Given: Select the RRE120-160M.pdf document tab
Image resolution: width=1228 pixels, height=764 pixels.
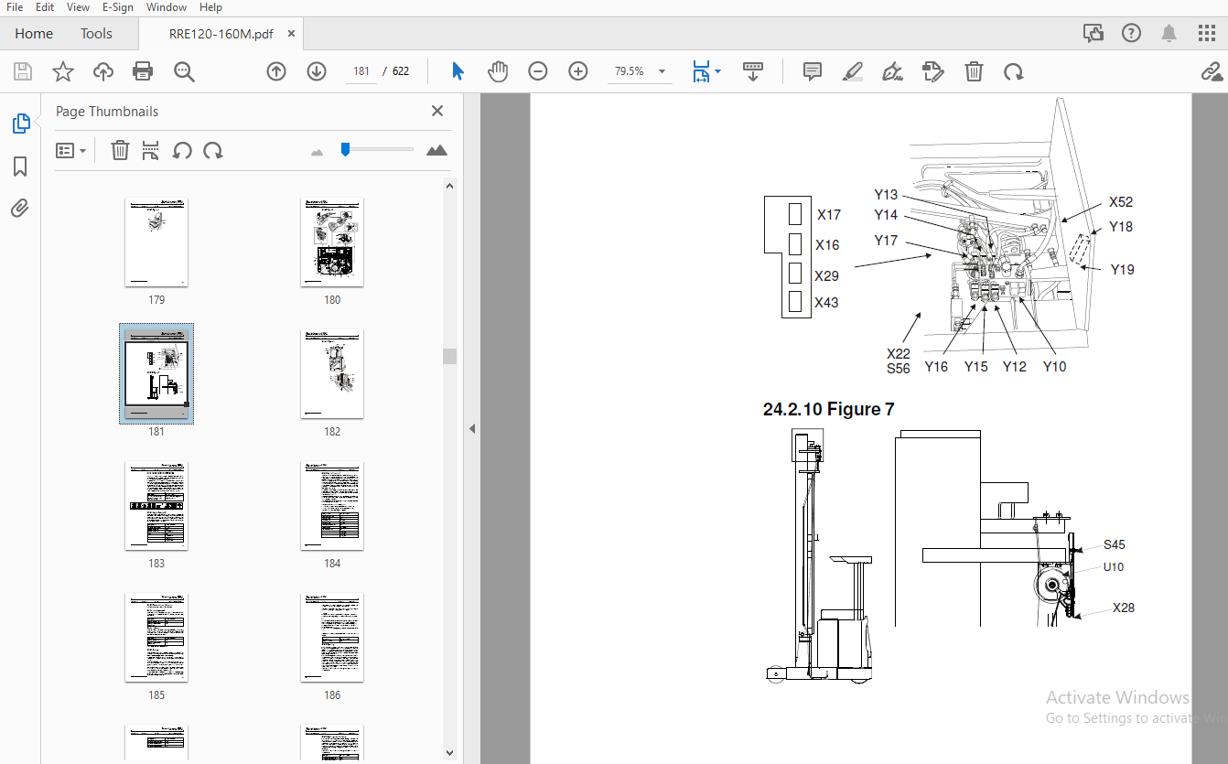Looking at the screenshot, I should 221,34.
